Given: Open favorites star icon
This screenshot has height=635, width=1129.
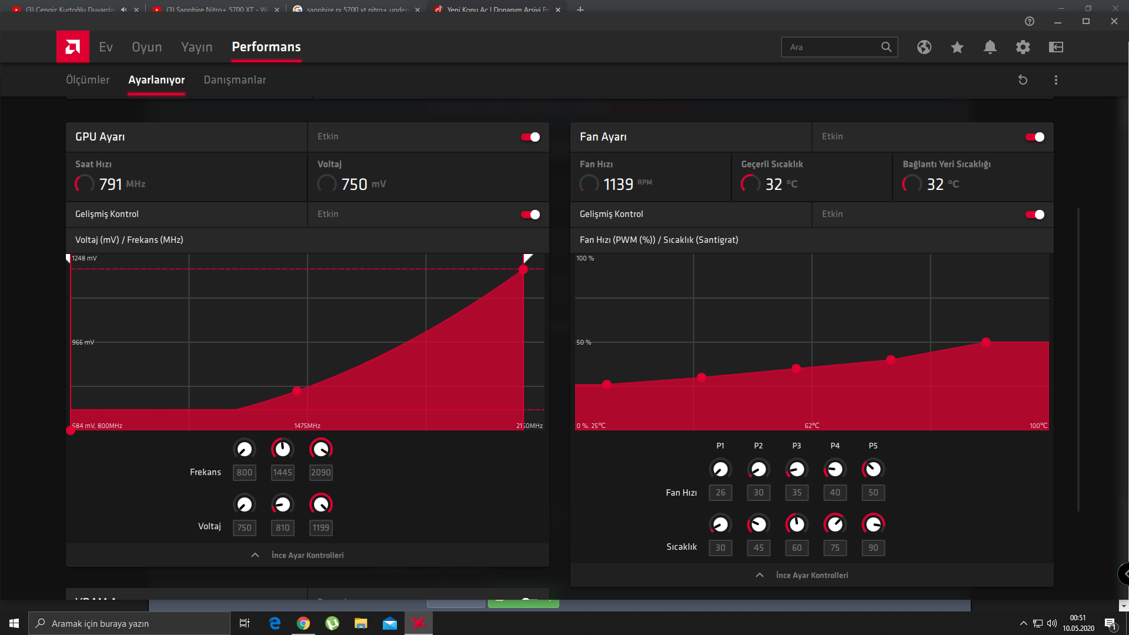Looking at the screenshot, I should (x=957, y=47).
